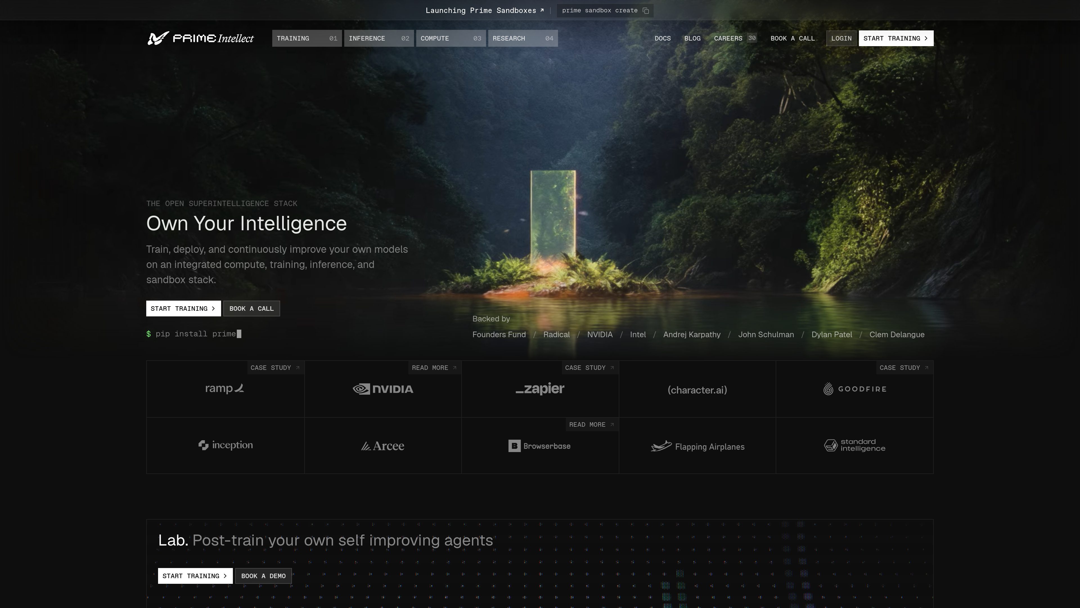The height and width of the screenshot is (608, 1080).
Task: Open the Research menu
Action: pos(523,38)
